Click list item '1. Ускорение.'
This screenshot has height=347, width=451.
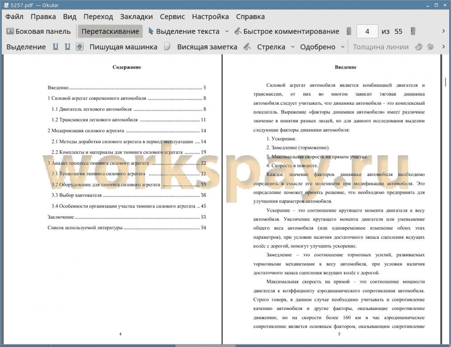pos(281,139)
